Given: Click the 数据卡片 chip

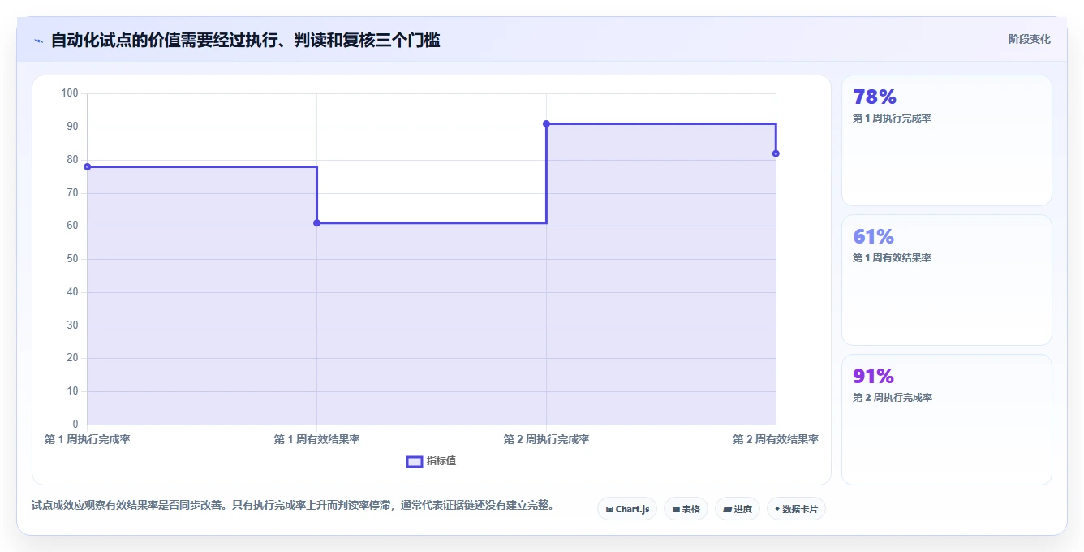Looking at the screenshot, I should point(796,509).
